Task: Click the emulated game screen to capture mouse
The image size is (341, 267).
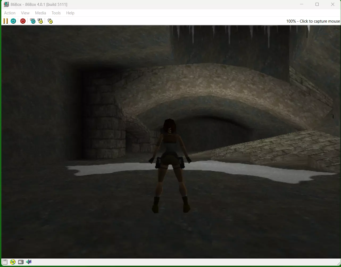Action: (x=171, y=142)
